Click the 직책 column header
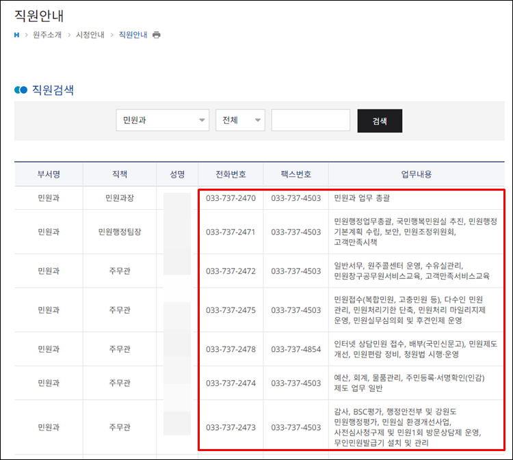 click(120, 174)
